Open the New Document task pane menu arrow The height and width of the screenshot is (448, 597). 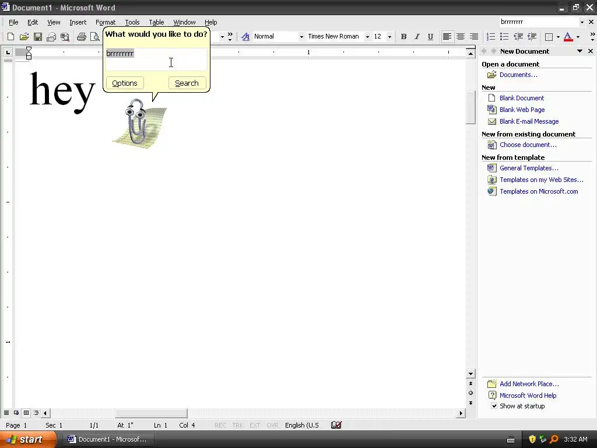click(580, 51)
